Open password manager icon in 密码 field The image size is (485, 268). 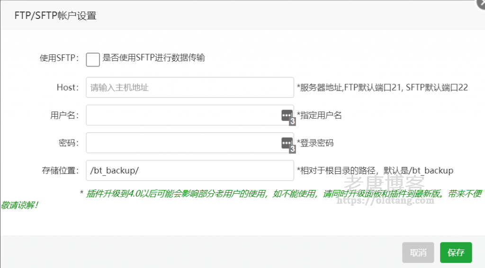click(x=287, y=143)
